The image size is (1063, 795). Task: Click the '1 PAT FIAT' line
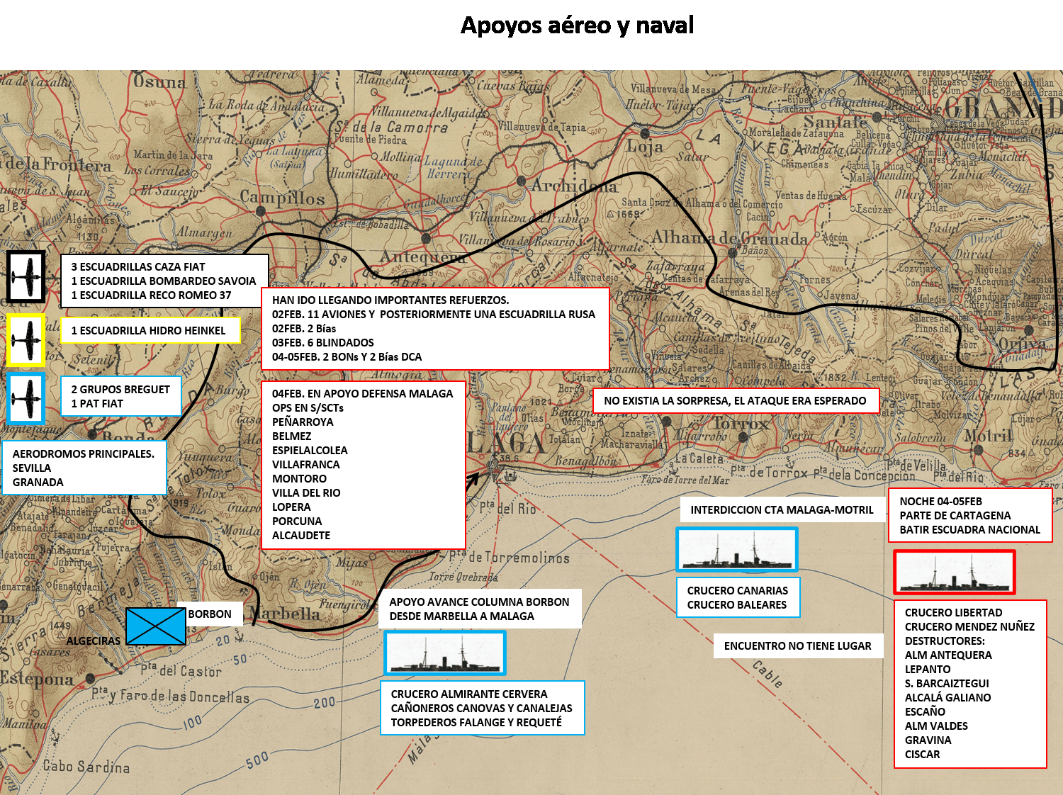coord(97,404)
